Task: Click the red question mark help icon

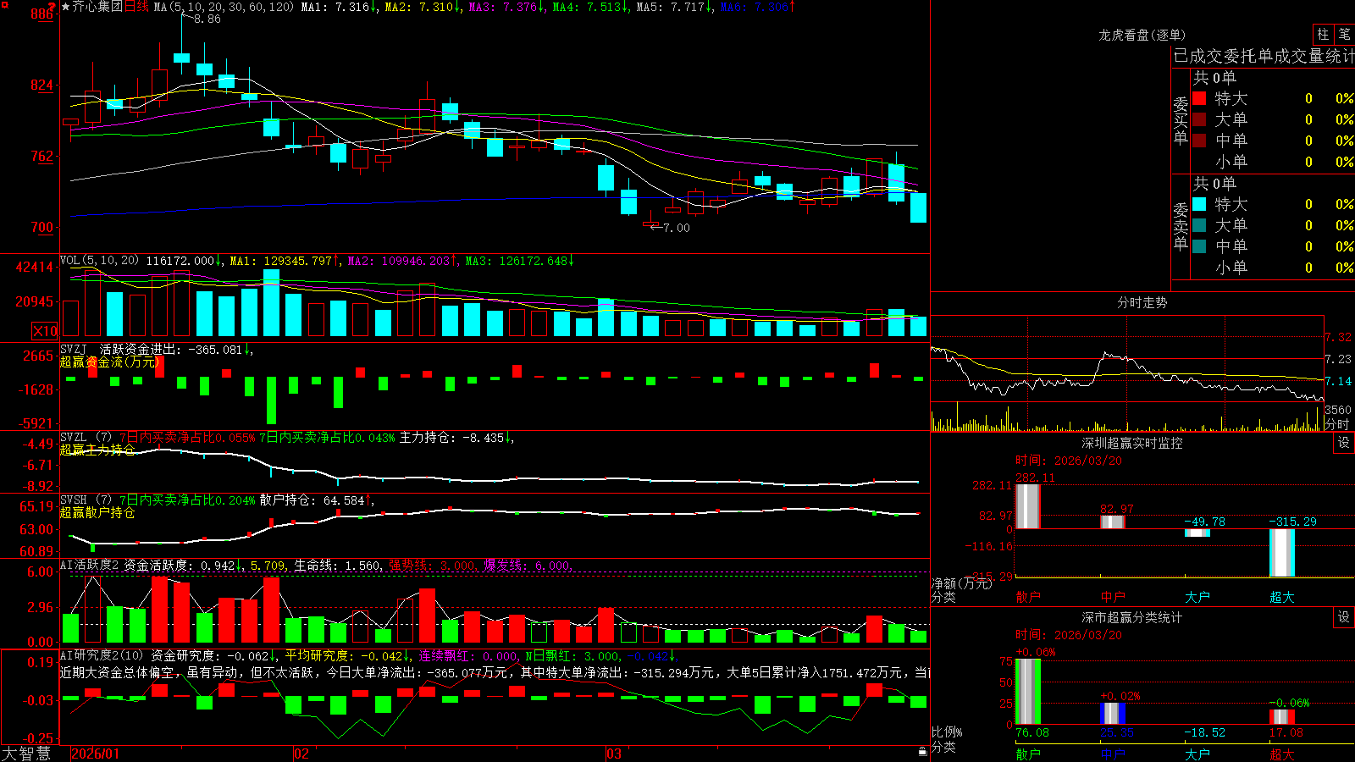Action: pyautogui.click(x=53, y=7)
